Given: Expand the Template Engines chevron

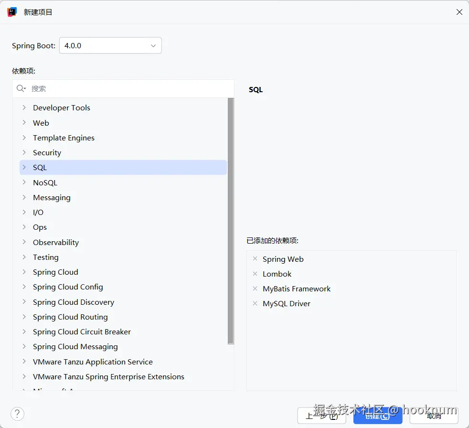Looking at the screenshot, I should 24,137.
